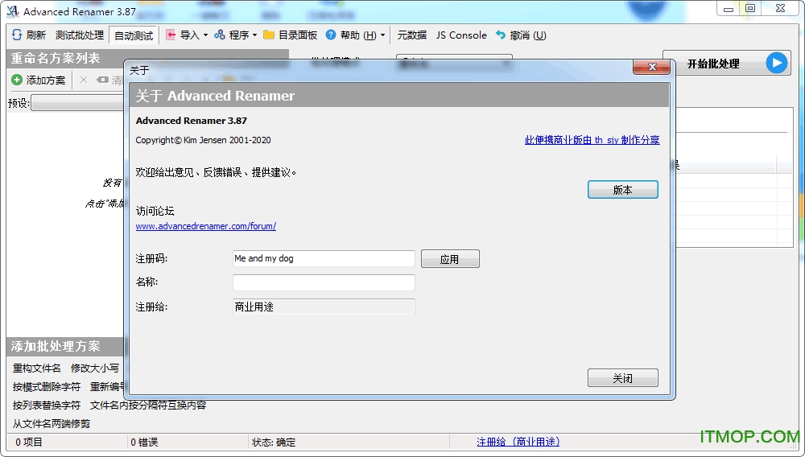Click the empty 名称 input field
Viewport: 805px width, 457px height.
pos(324,282)
